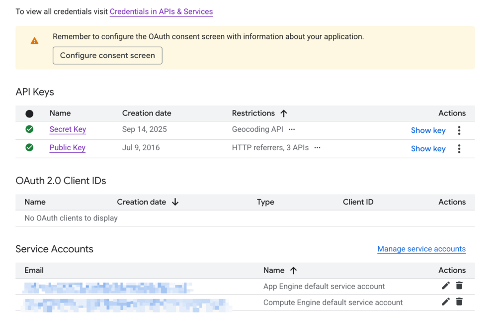Click the Service Accounts heading
Image resolution: width=497 pixels, height=317 pixels.
pos(55,249)
